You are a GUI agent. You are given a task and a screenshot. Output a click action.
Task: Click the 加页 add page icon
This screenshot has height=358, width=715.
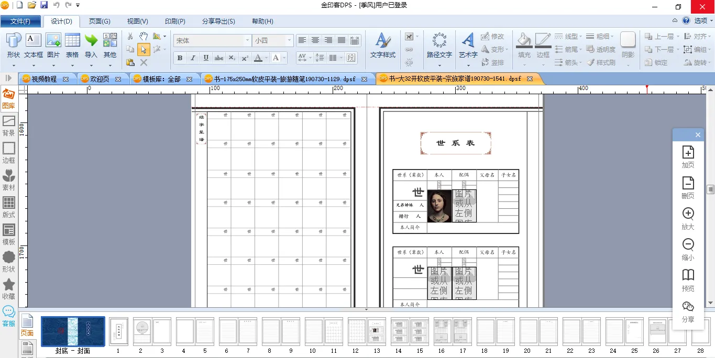688,157
